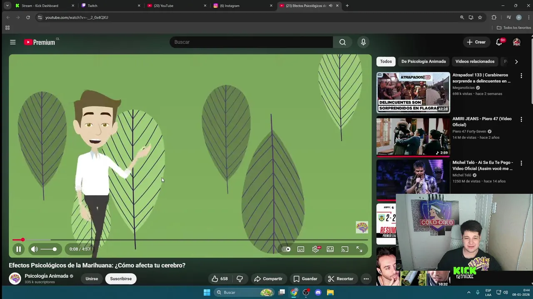This screenshot has height=299, width=533.
Task: Open Discord from the taskbar
Action: pos(318,292)
